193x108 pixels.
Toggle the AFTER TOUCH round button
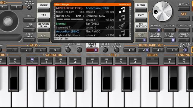(29, 7)
